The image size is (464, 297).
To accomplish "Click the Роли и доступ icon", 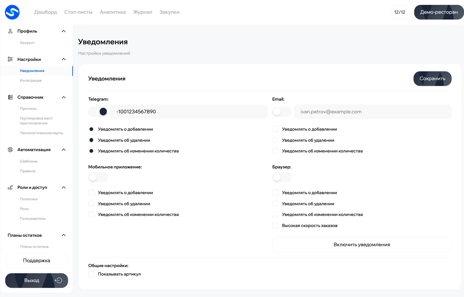I will (10, 187).
